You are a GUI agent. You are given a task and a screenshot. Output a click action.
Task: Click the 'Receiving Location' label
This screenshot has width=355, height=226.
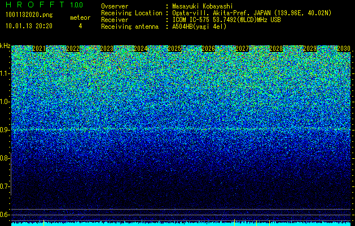(x=132, y=13)
